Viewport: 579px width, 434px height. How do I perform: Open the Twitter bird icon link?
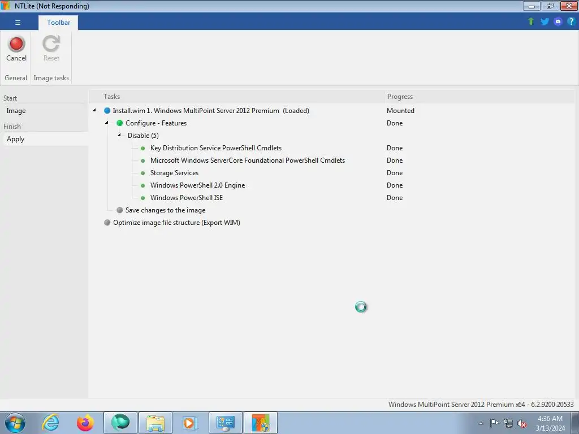pos(545,21)
